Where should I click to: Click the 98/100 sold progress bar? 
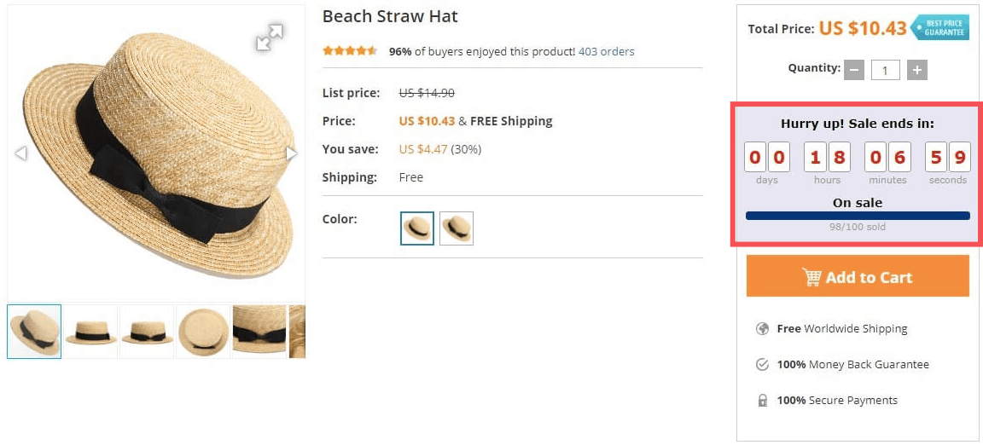coord(858,216)
